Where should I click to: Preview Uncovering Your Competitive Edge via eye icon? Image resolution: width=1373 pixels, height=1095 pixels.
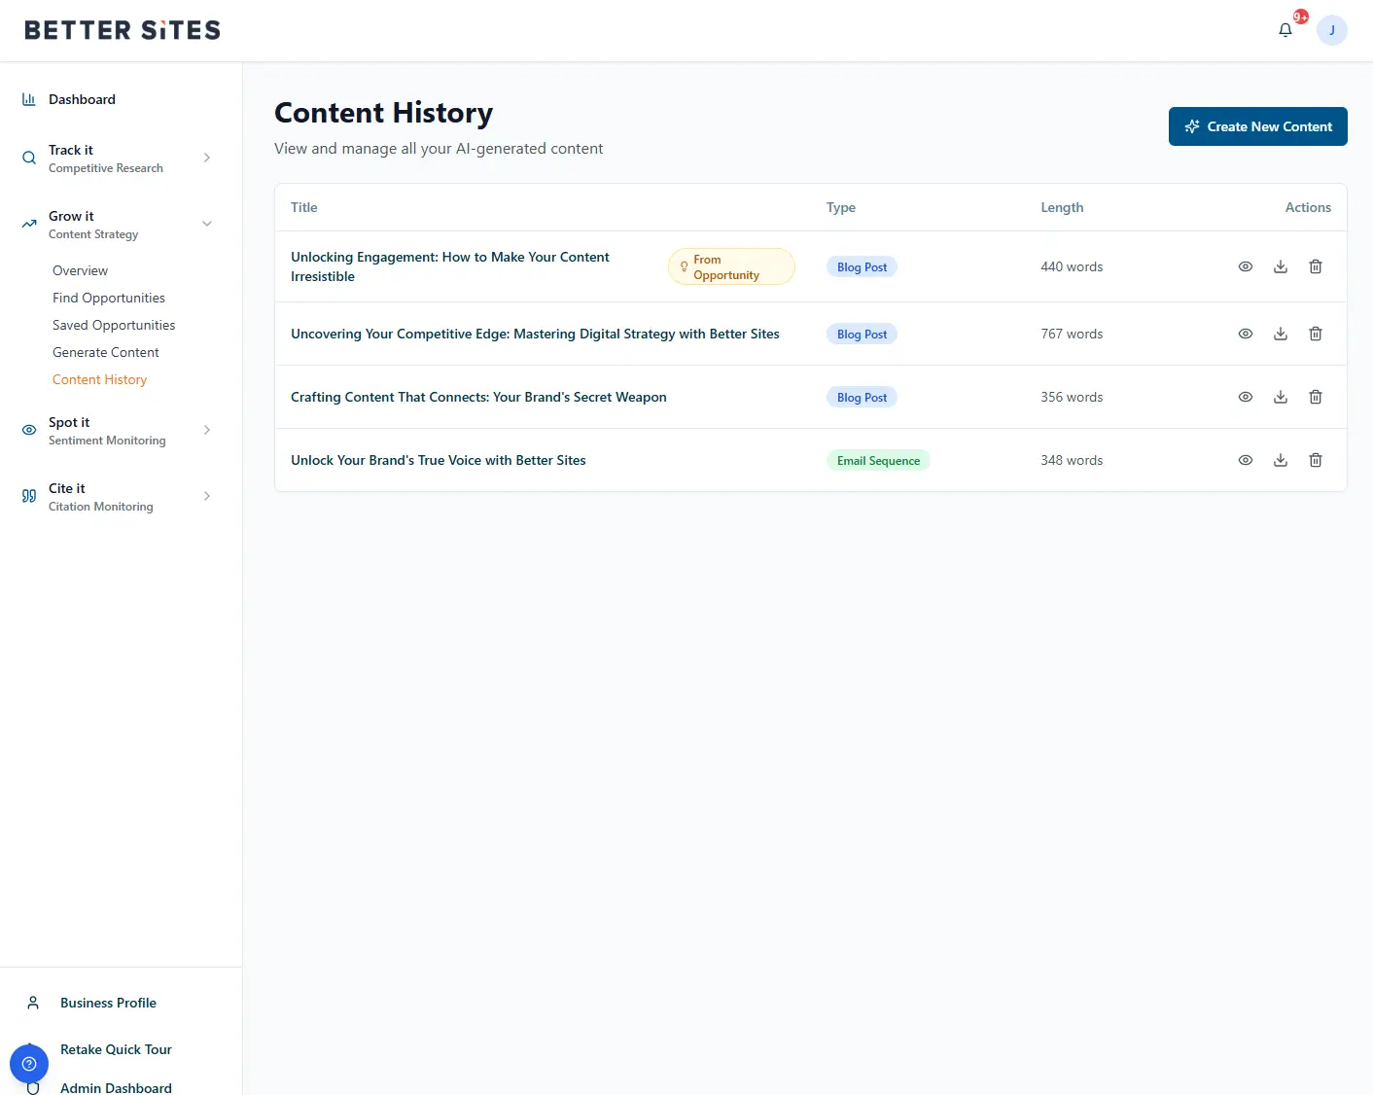[x=1245, y=334]
